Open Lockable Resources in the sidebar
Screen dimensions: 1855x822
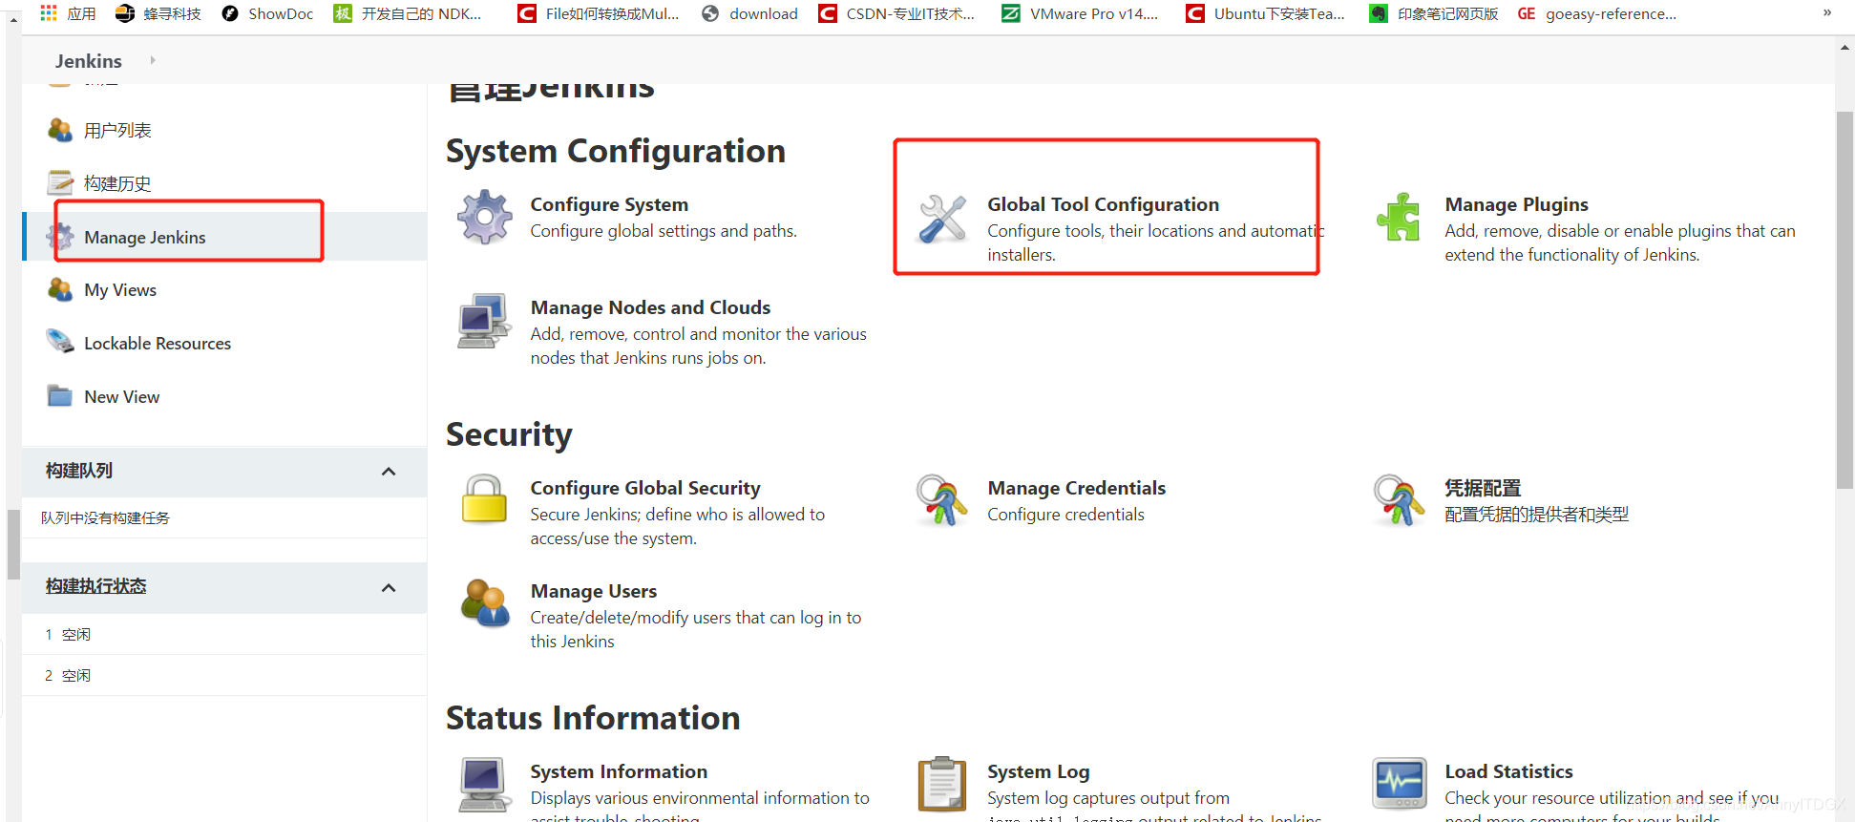click(x=158, y=343)
